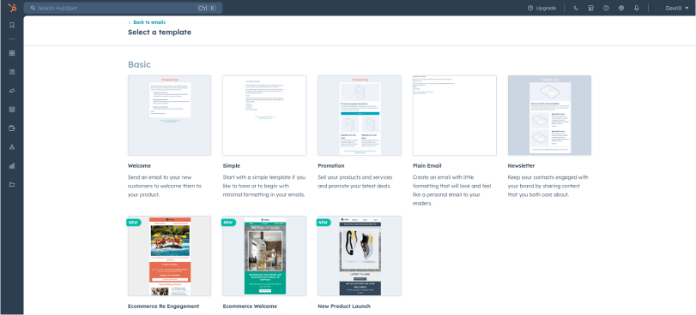Click the Welcome template title

[x=139, y=166]
